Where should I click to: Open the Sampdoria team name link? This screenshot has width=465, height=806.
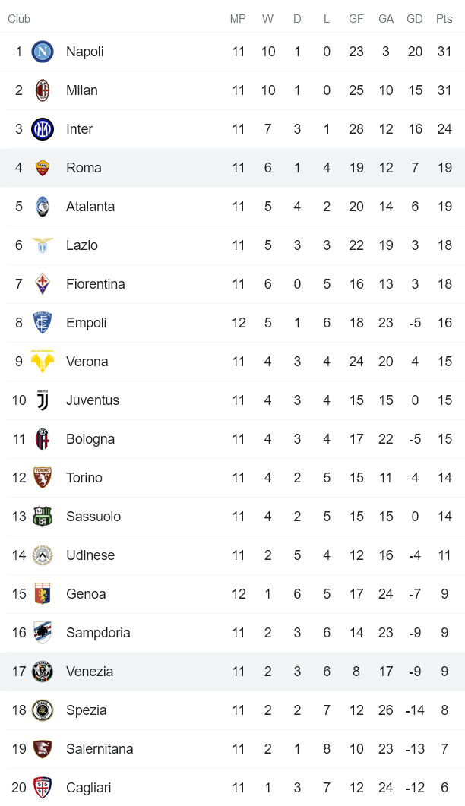click(x=98, y=633)
